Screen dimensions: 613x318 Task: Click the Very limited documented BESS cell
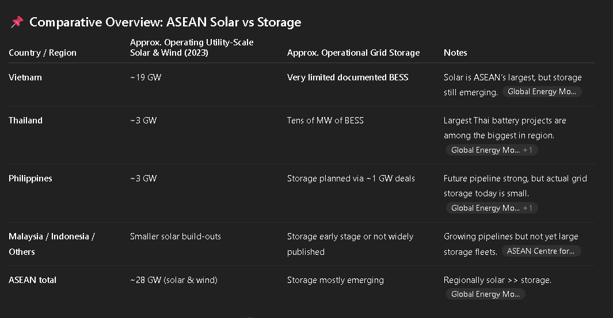348,77
